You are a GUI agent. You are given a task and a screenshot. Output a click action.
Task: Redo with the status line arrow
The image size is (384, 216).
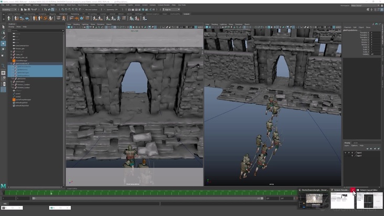36,9
